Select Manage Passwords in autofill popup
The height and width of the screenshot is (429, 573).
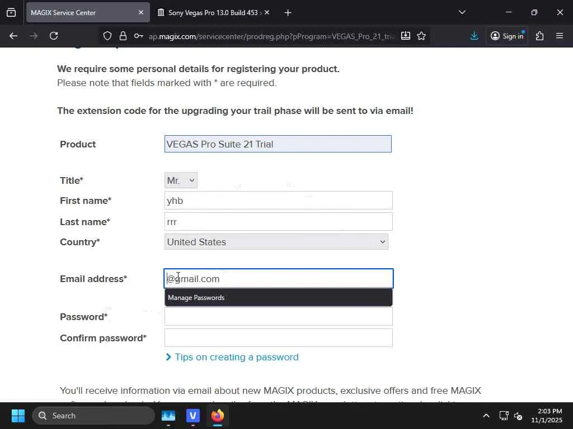click(279, 298)
